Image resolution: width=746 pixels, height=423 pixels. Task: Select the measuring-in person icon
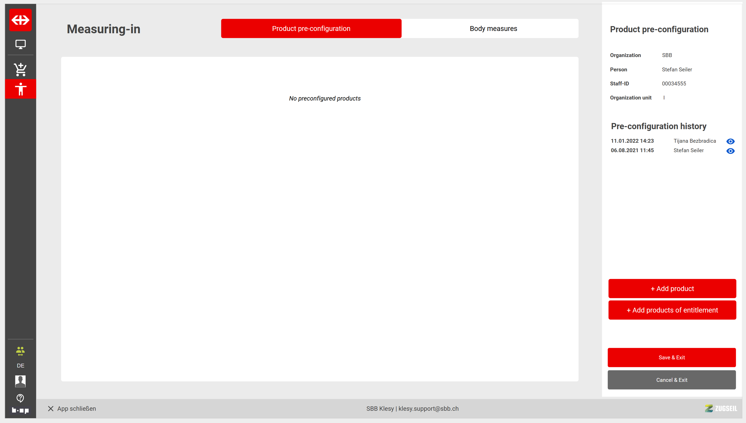tap(20, 89)
